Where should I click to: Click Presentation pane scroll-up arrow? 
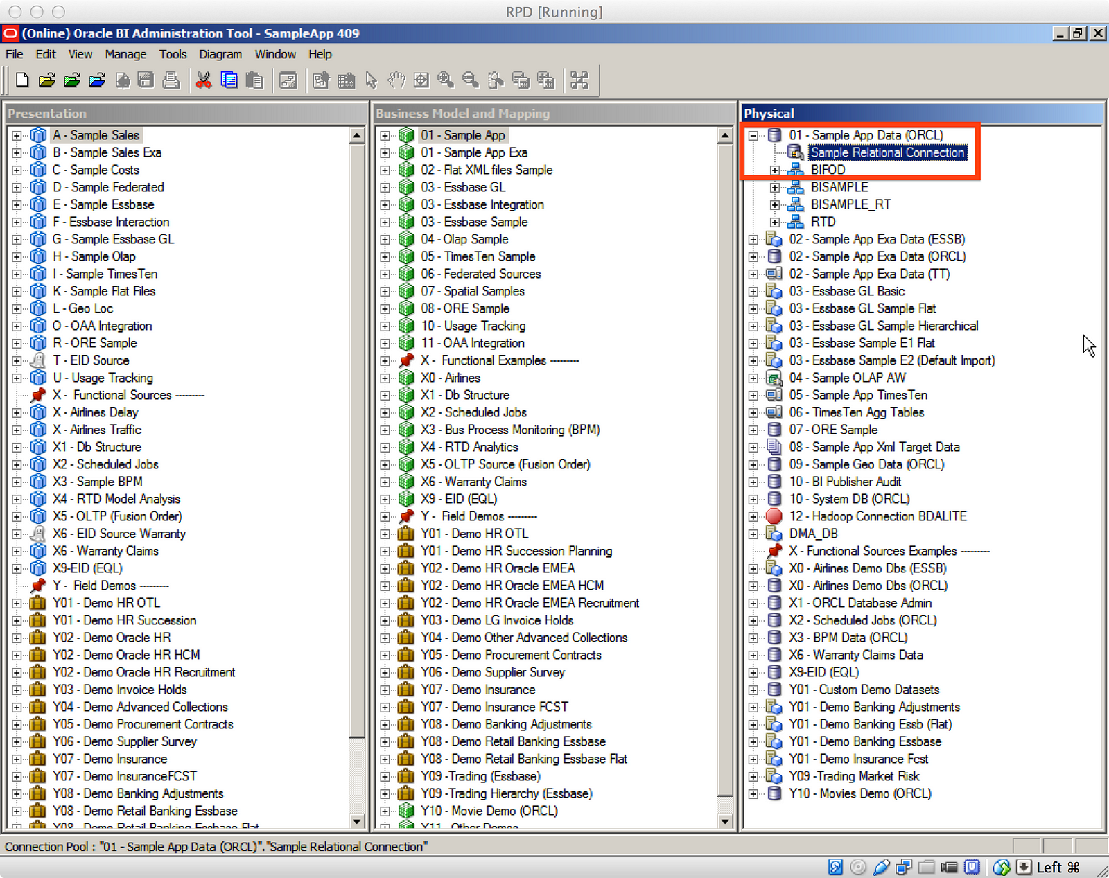point(357,135)
